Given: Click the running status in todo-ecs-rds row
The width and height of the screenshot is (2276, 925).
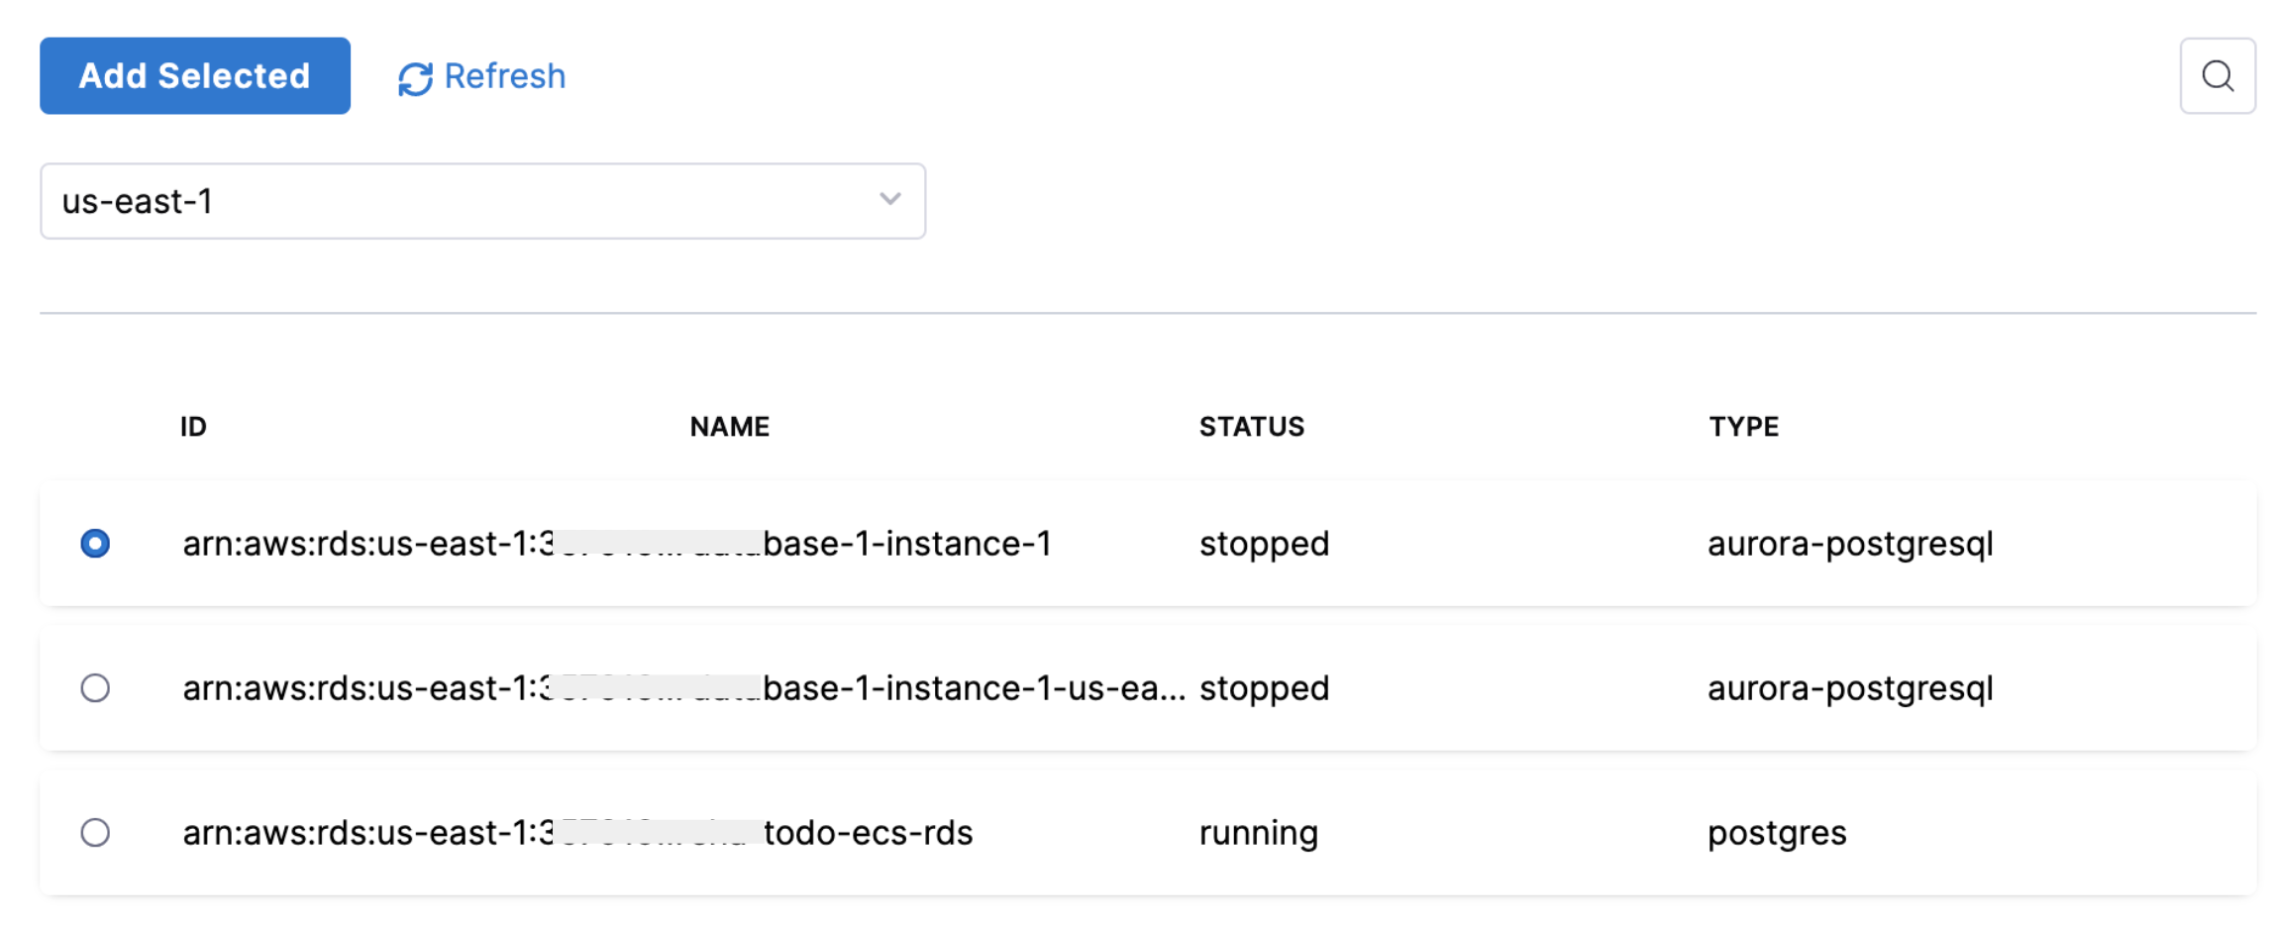Looking at the screenshot, I should point(1258,833).
